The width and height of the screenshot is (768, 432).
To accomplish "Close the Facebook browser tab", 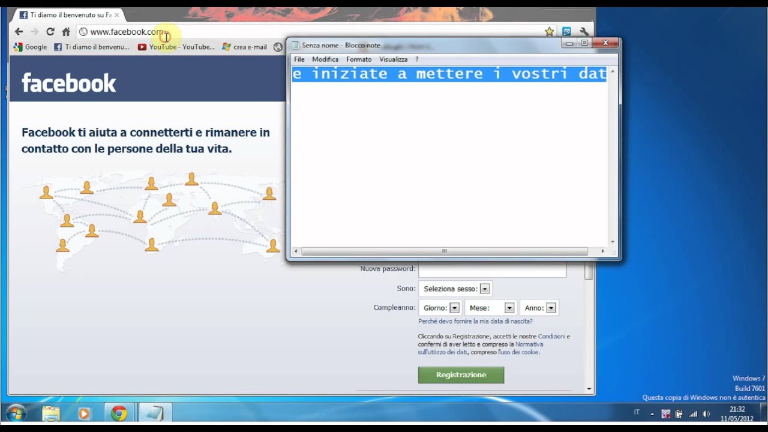I will pyautogui.click(x=116, y=14).
